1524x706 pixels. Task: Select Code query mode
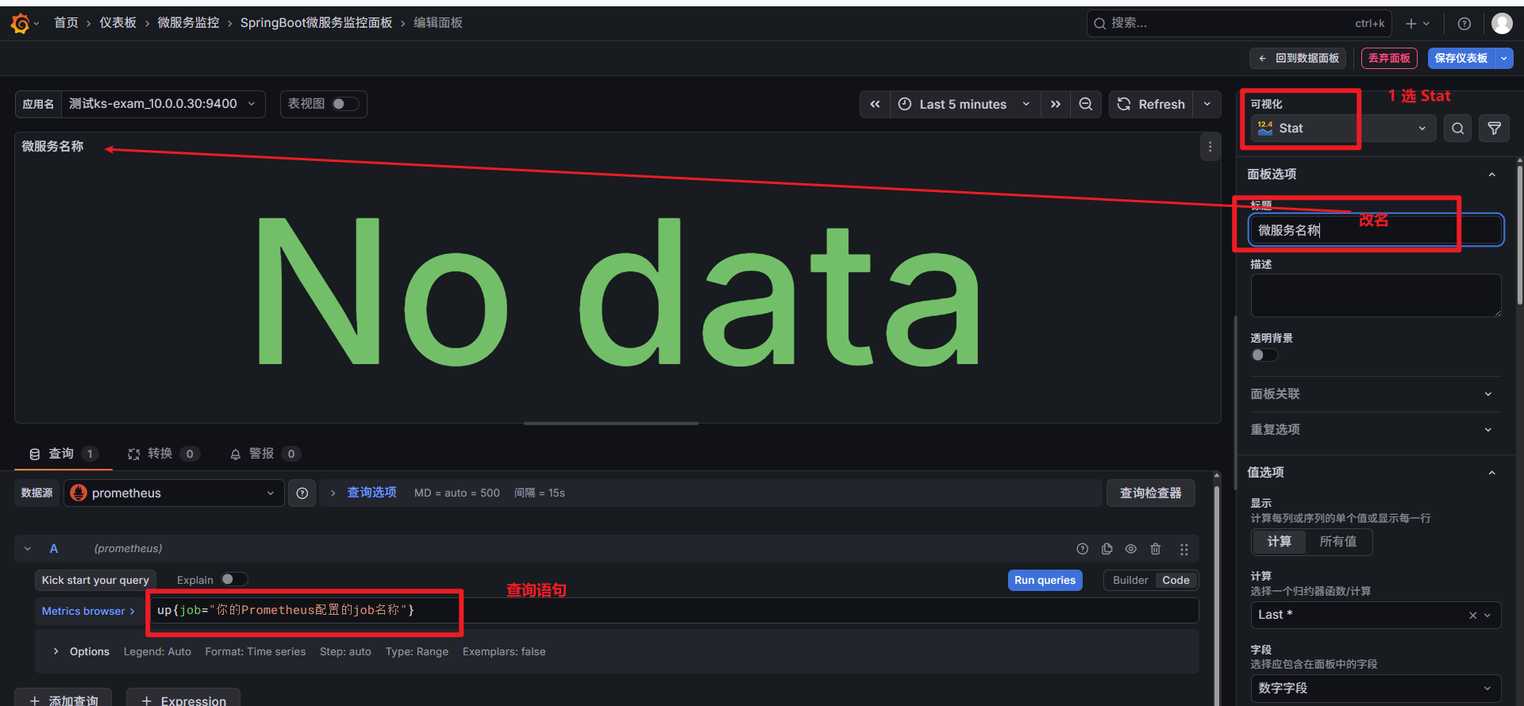point(1176,581)
